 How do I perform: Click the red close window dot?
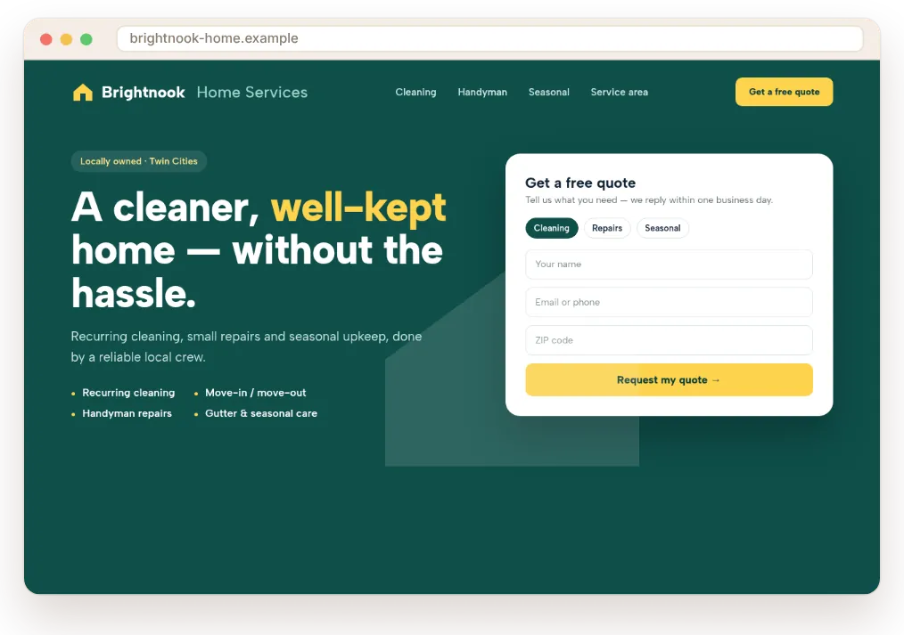coord(46,39)
